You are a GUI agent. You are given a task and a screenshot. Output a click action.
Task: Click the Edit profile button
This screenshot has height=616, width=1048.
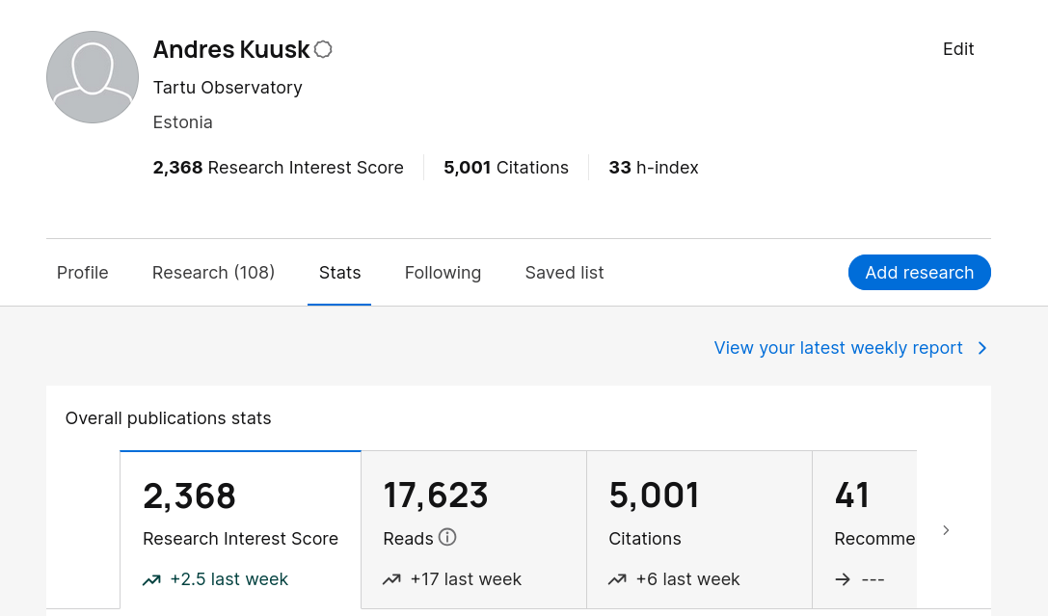[x=958, y=49]
